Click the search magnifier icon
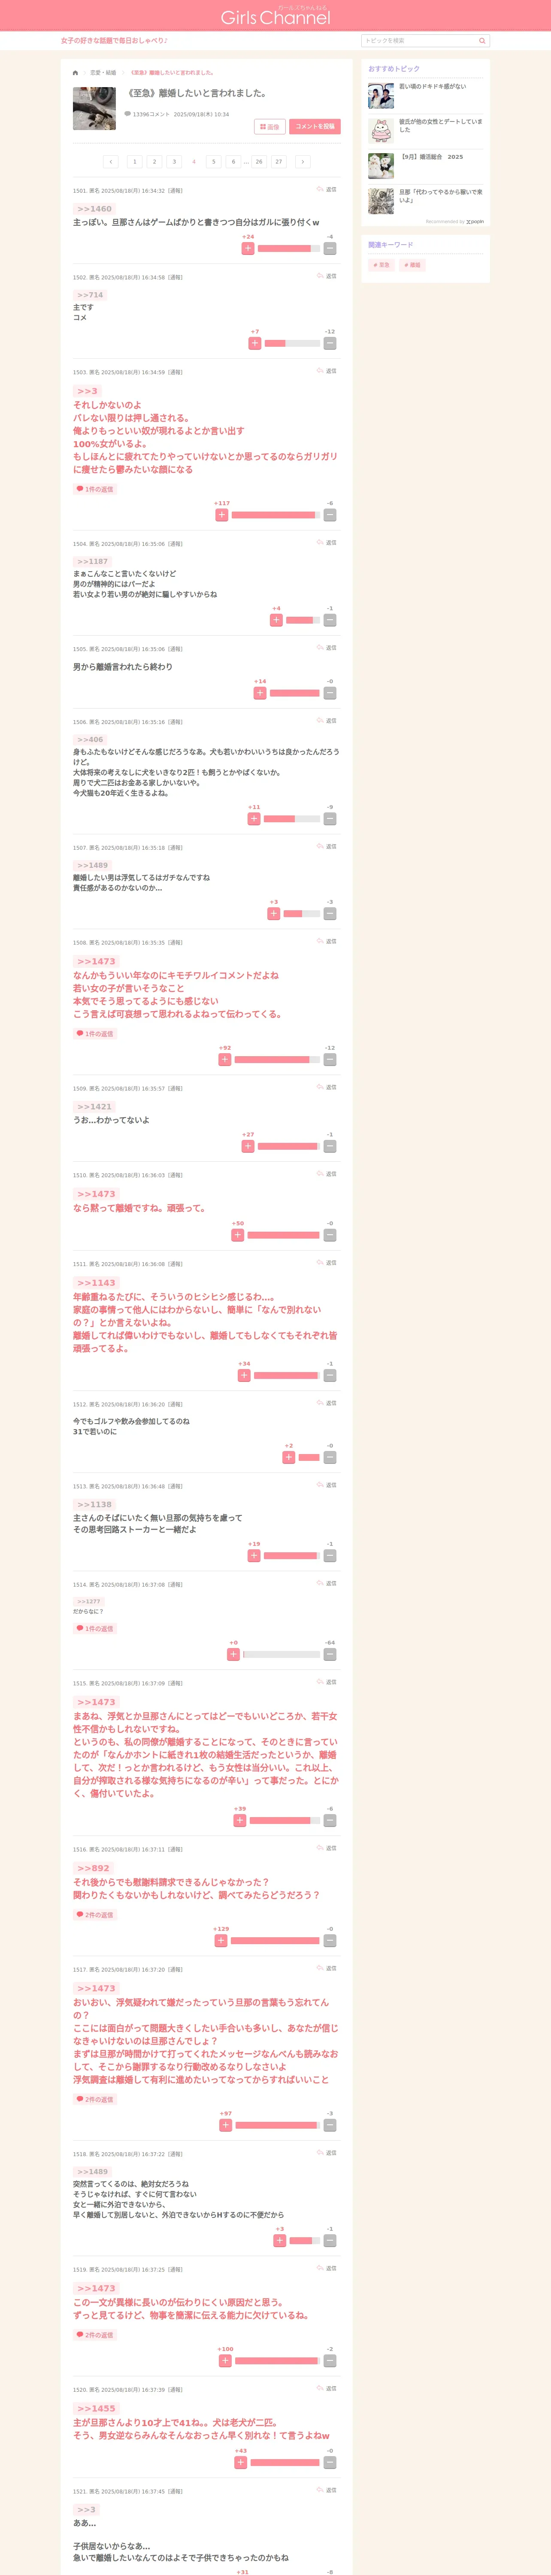Image resolution: width=551 pixels, height=2575 pixels. pos(482,41)
